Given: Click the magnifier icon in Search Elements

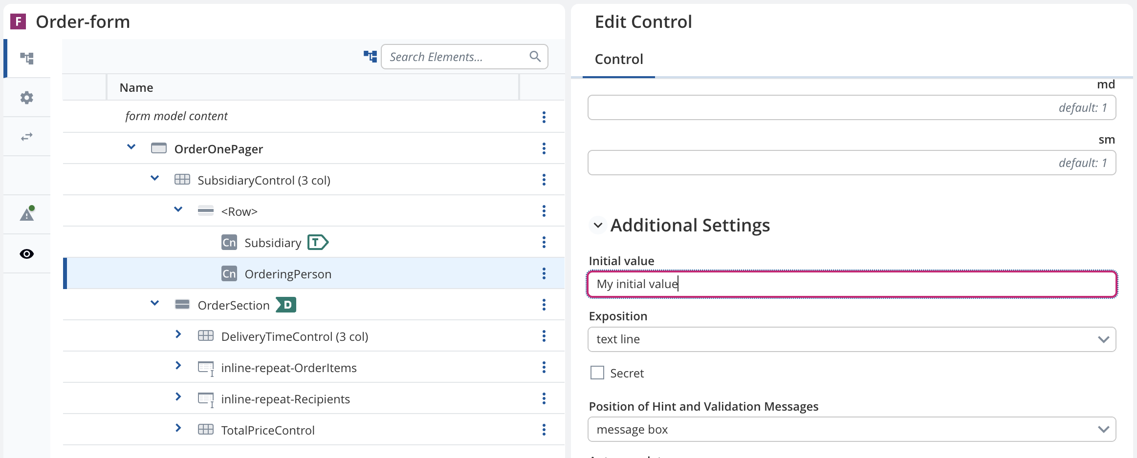Looking at the screenshot, I should (535, 57).
